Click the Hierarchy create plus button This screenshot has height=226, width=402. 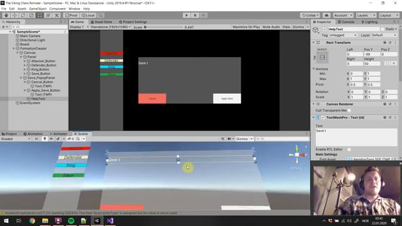3,26
